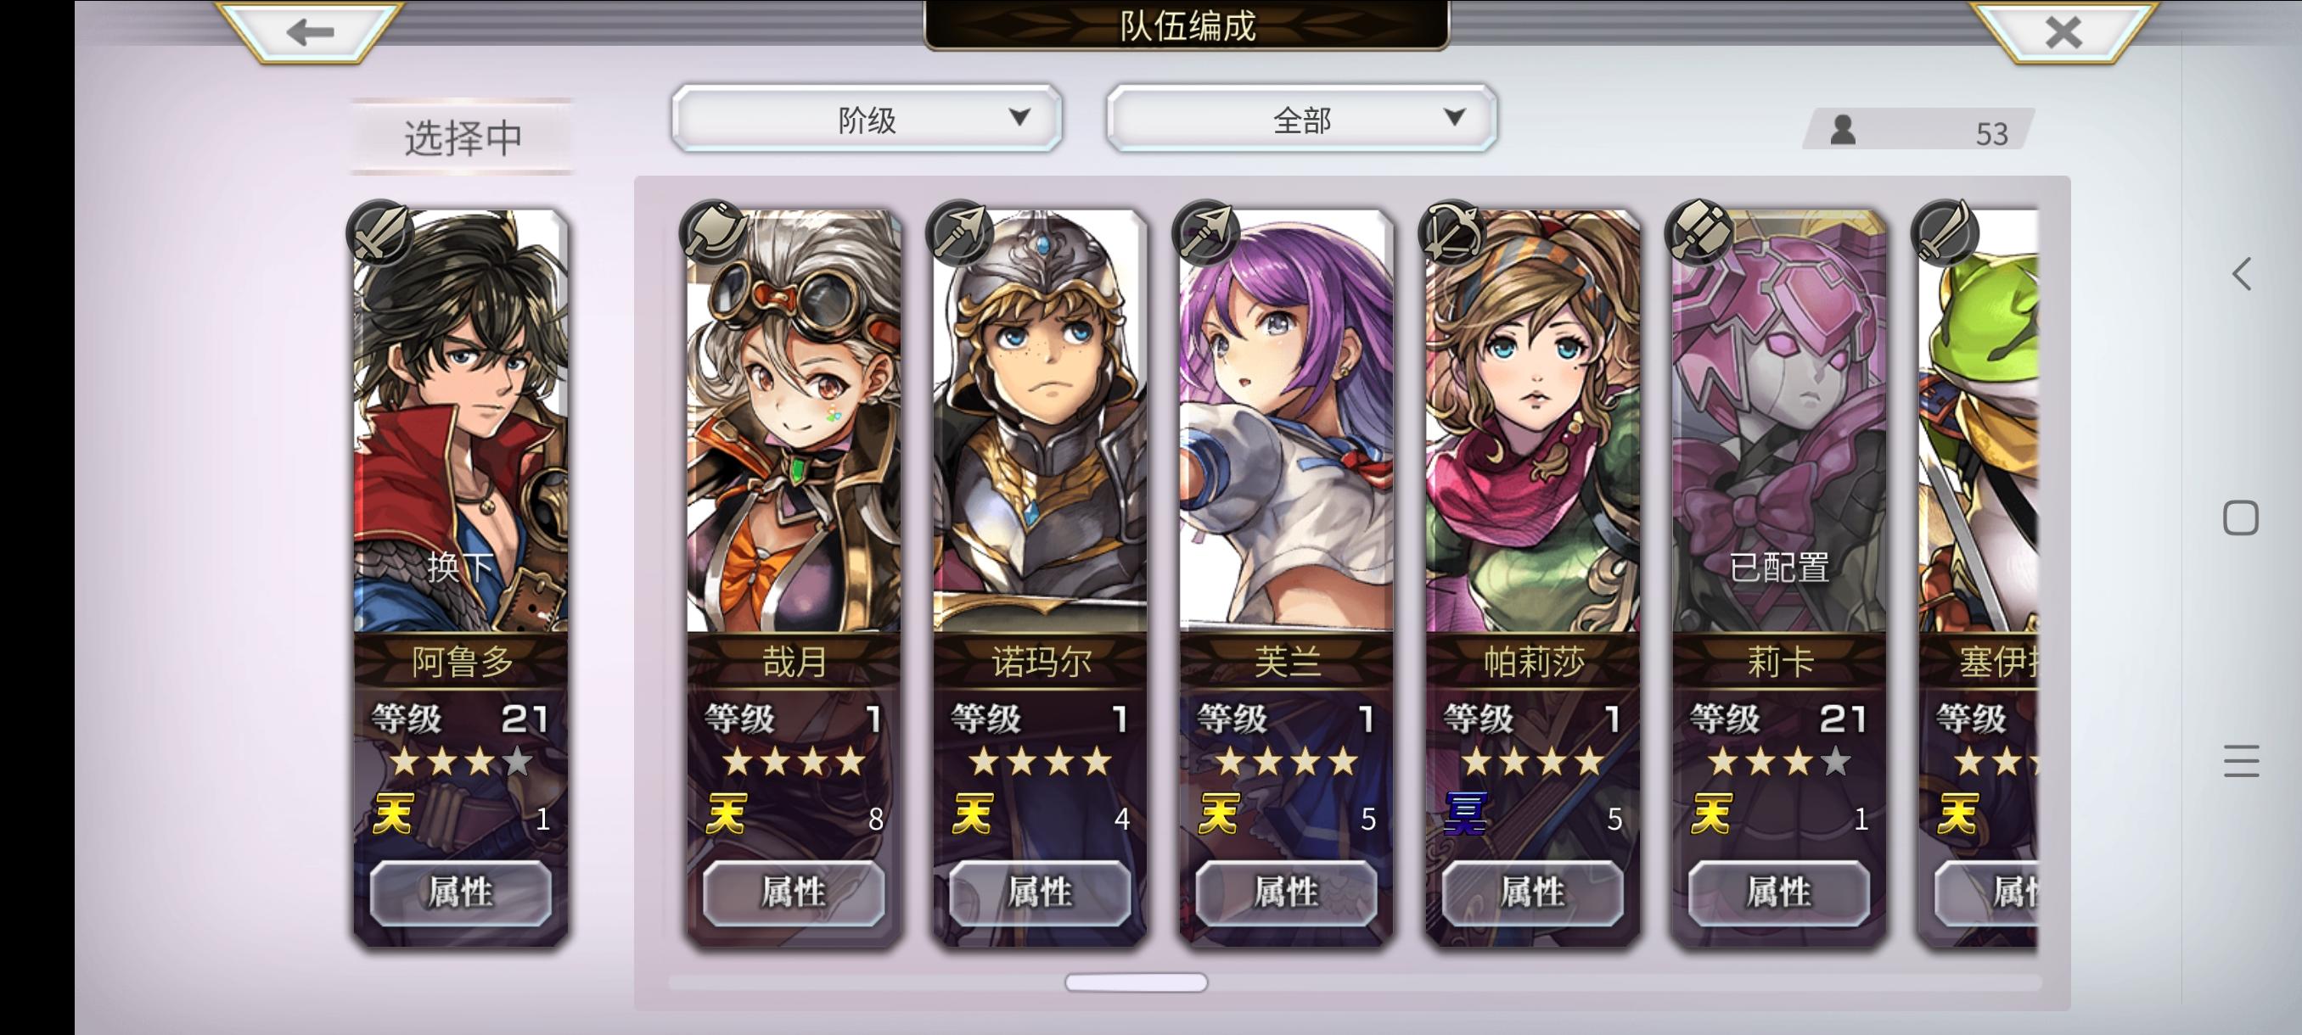Click the 天 element icon on 芙兰's card
This screenshot has width=2302, height=1035.
(1219, 814)
